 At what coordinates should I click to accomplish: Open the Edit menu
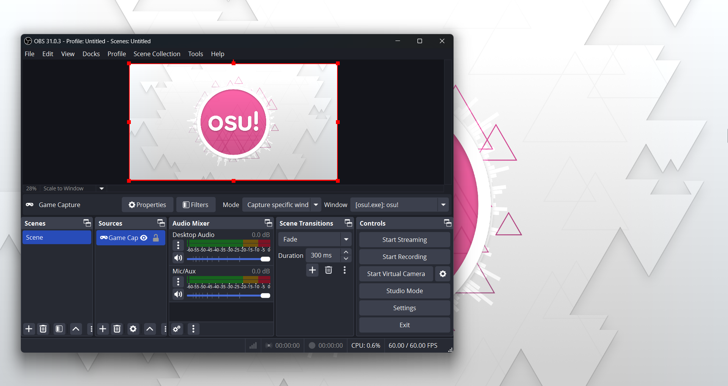click(x=48, y=54)
